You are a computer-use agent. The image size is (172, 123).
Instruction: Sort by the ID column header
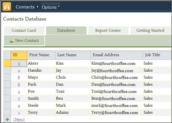point(19,55)
